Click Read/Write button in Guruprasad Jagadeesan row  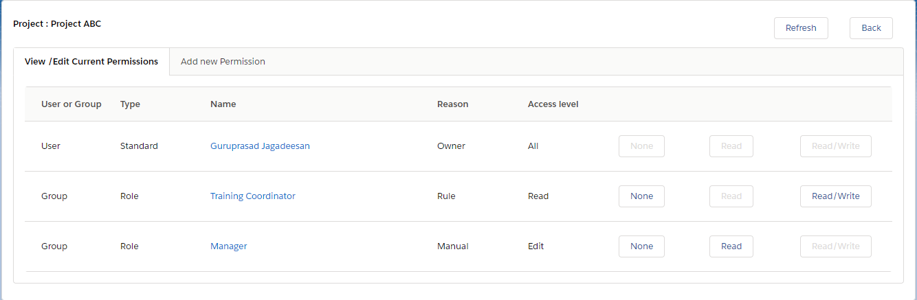click(x=835, y=146)
